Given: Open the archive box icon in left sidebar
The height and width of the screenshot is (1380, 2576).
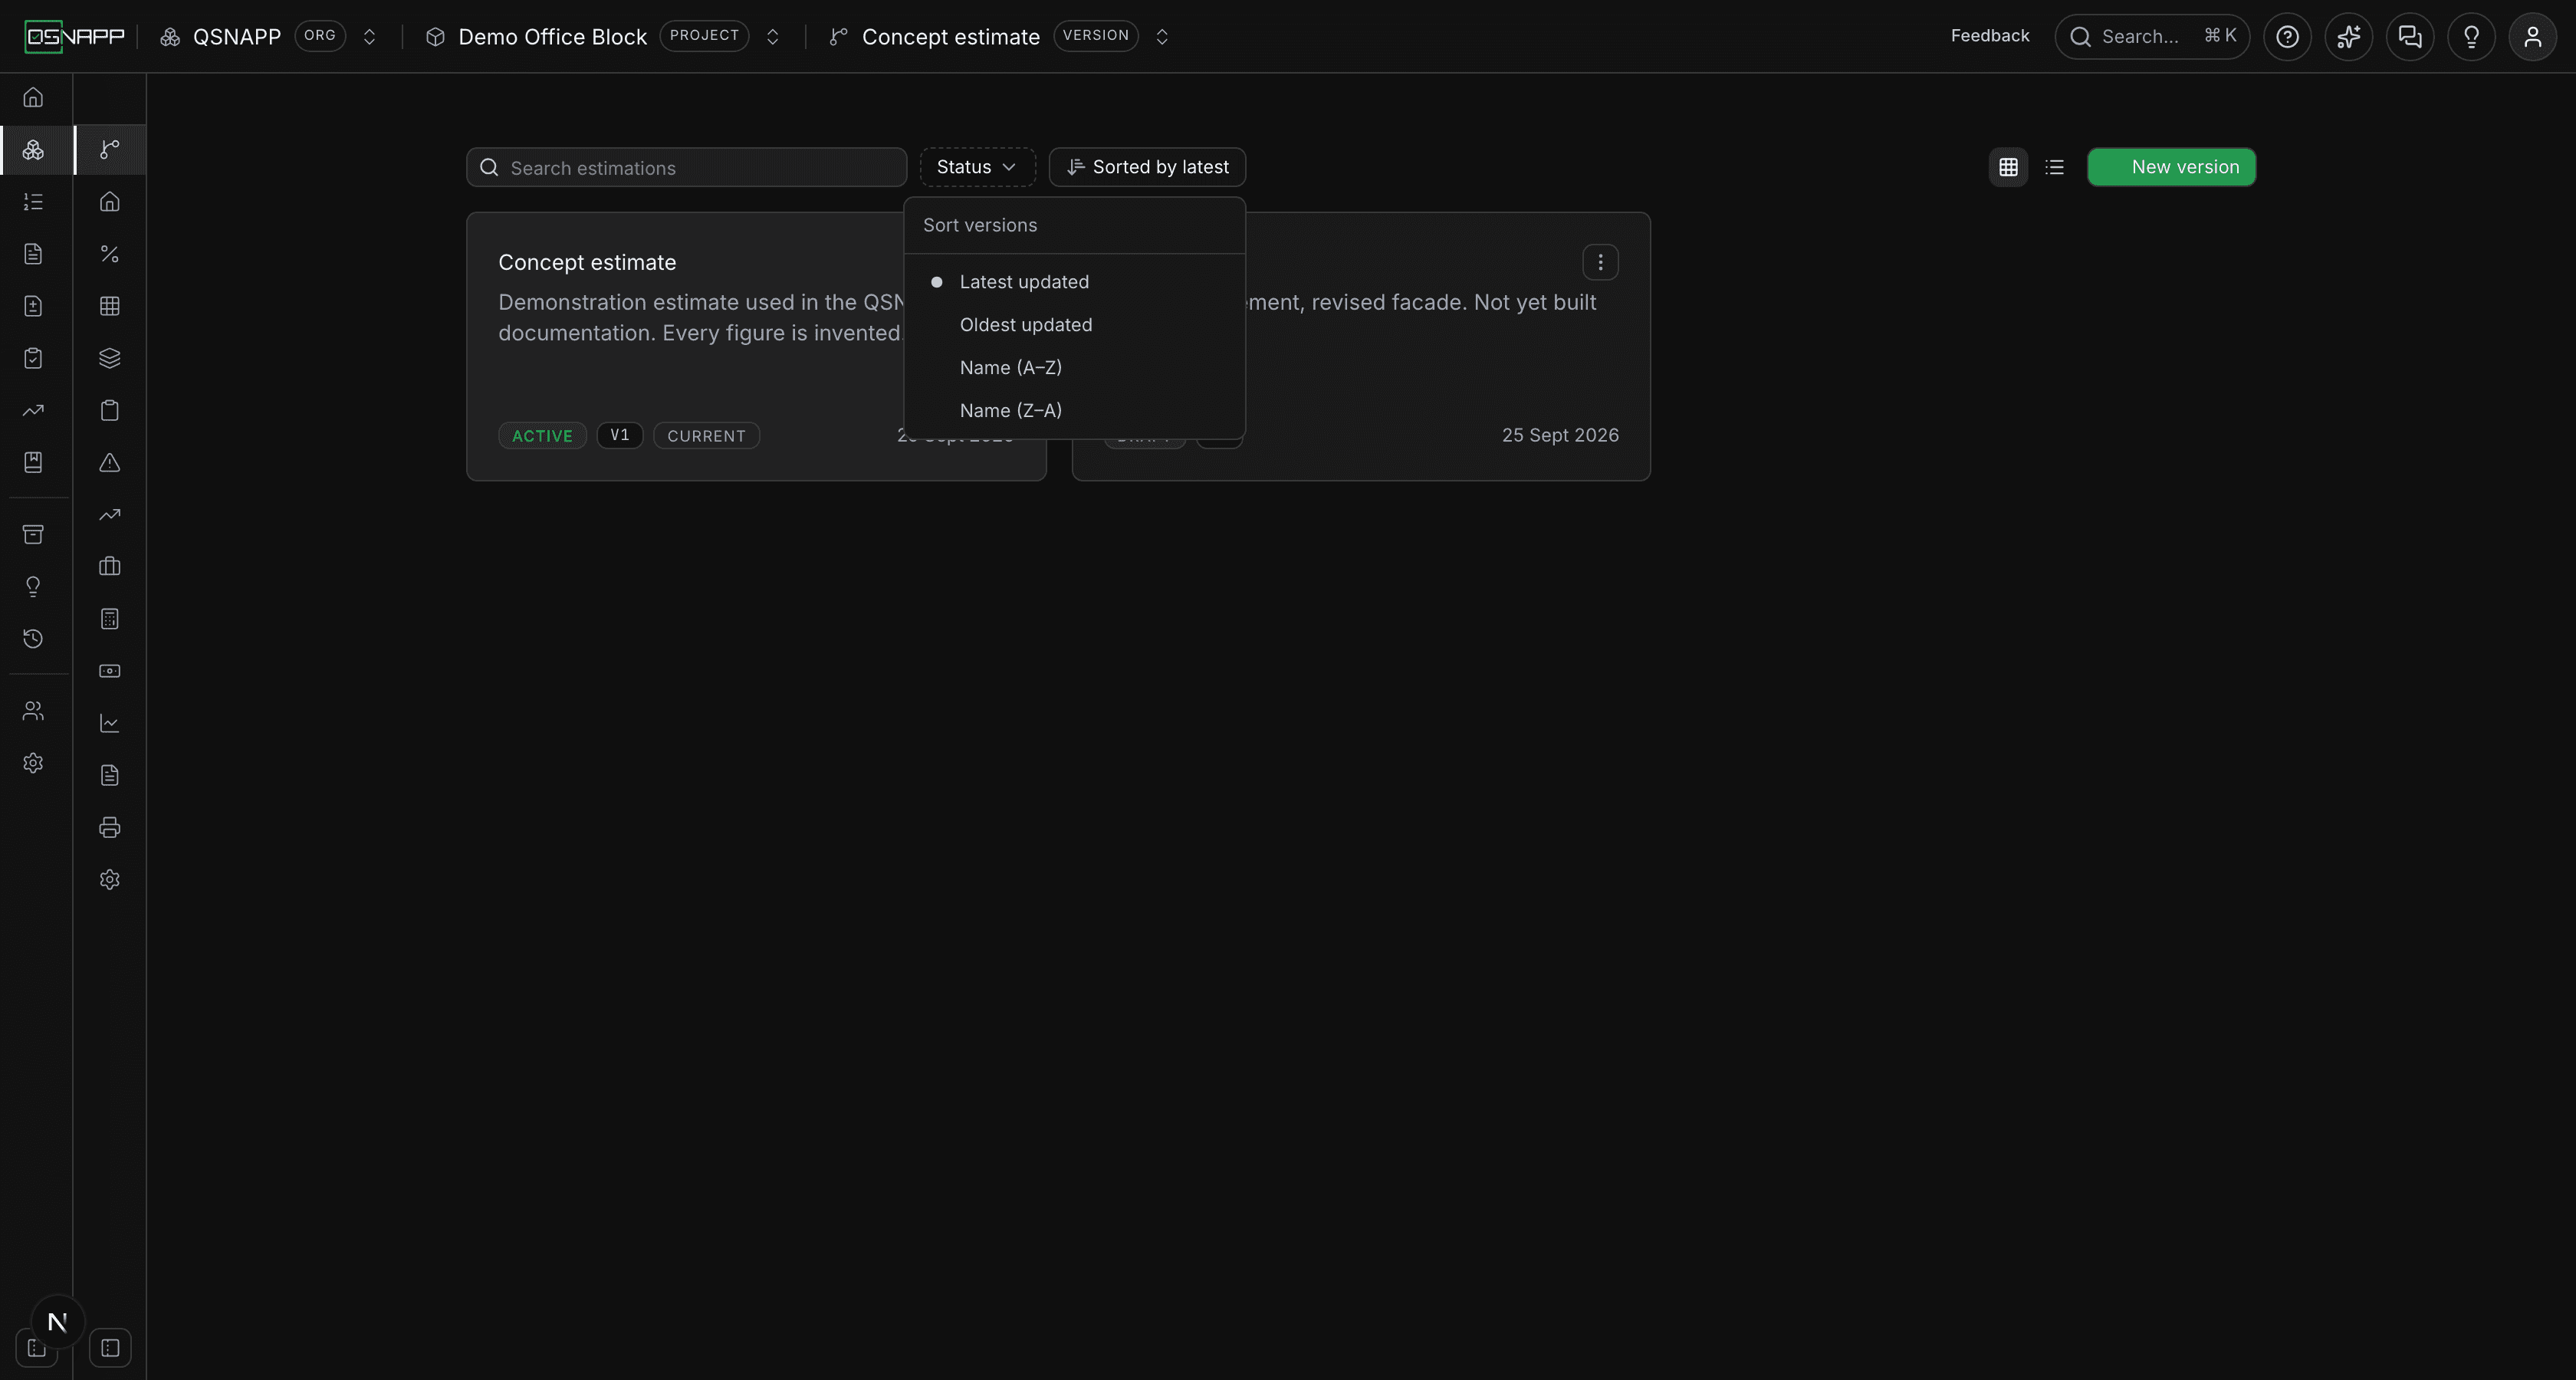Looking at the screenshot, I should click(33, 534).
